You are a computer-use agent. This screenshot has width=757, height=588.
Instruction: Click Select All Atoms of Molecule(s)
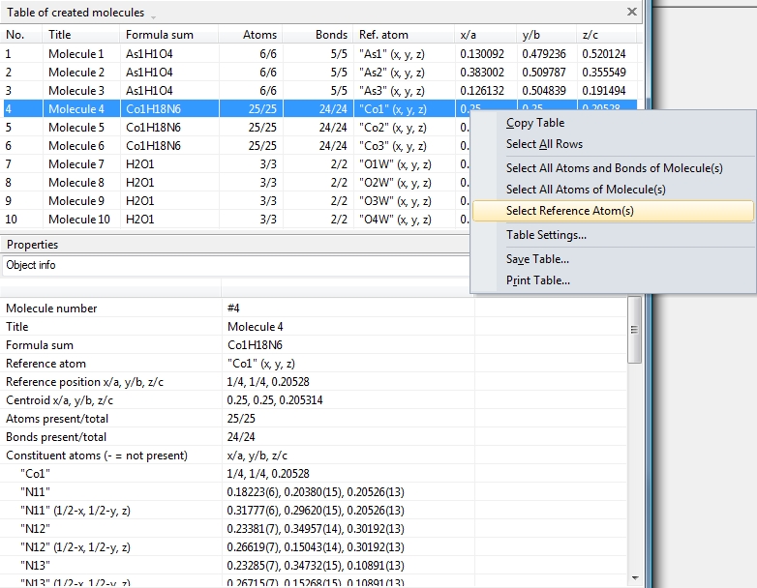click(x=585, y=190)
